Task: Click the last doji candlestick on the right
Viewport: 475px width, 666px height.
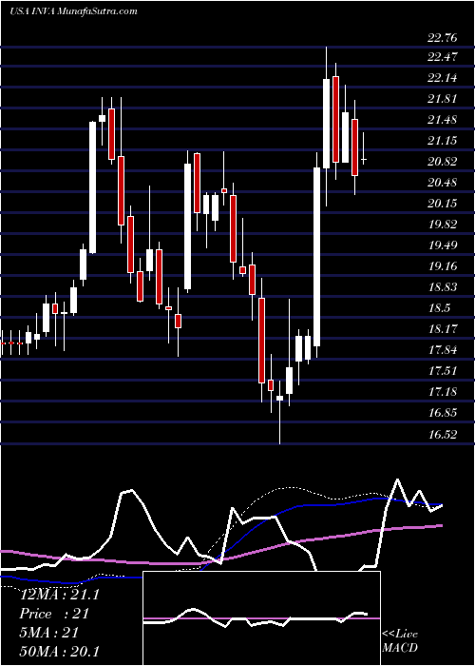Action: click(x=364, y=160)
